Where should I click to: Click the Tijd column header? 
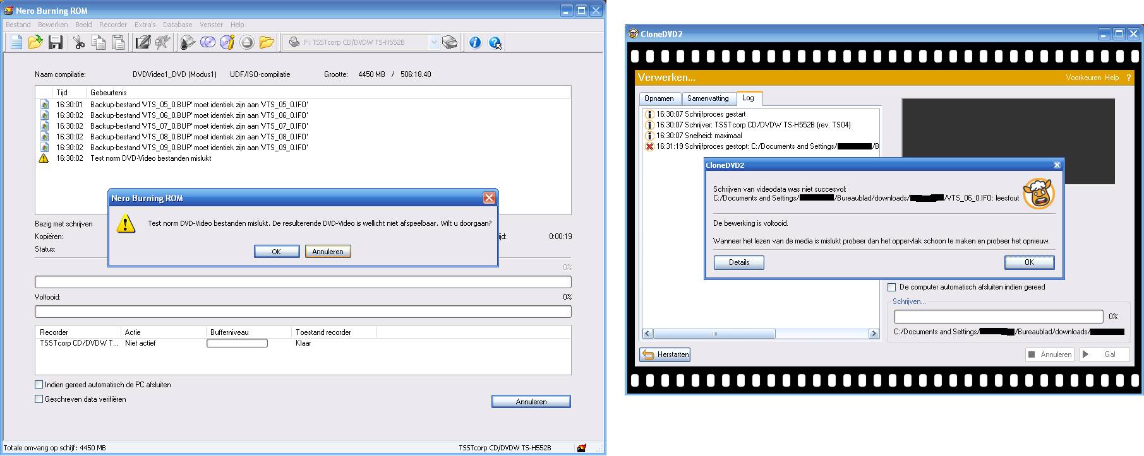pos(61,93)
